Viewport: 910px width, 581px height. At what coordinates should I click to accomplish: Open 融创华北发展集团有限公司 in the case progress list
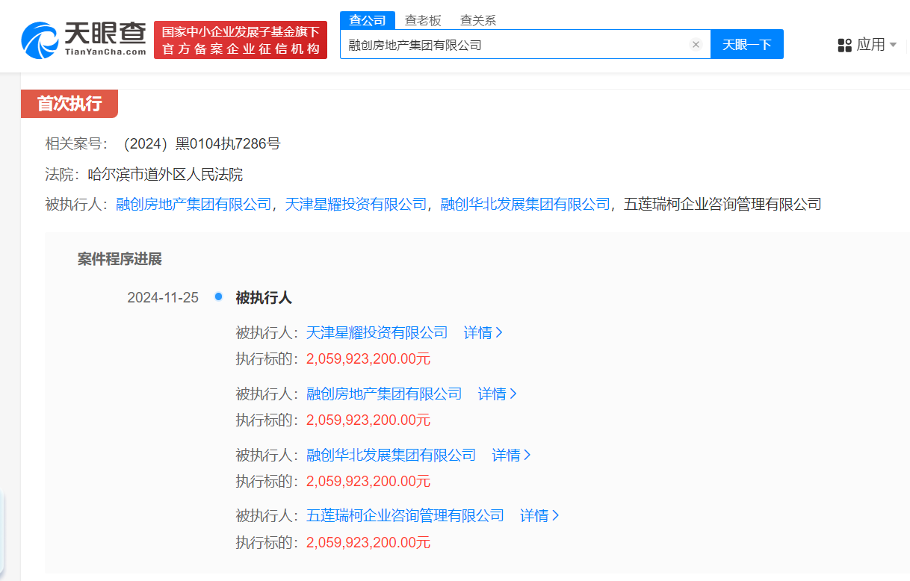tap(391, 455)
